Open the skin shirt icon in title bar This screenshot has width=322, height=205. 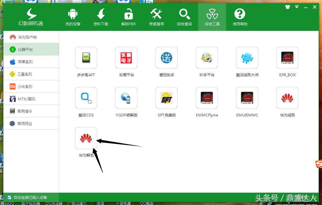coord(288,7)
